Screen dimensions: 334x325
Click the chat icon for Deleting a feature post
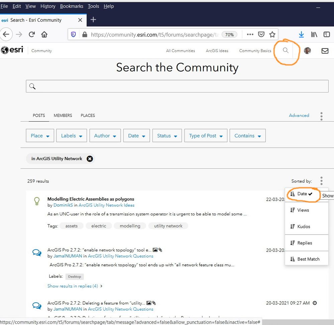click(37, 306)
